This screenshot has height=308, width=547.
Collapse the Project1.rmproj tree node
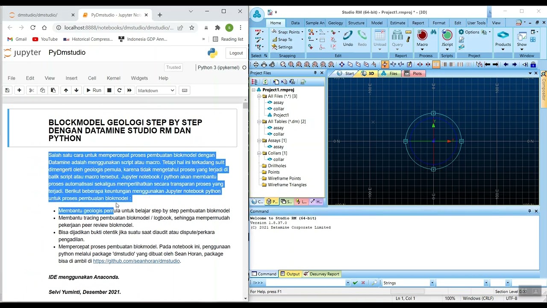pyautogui.click(x=253, y=90)
